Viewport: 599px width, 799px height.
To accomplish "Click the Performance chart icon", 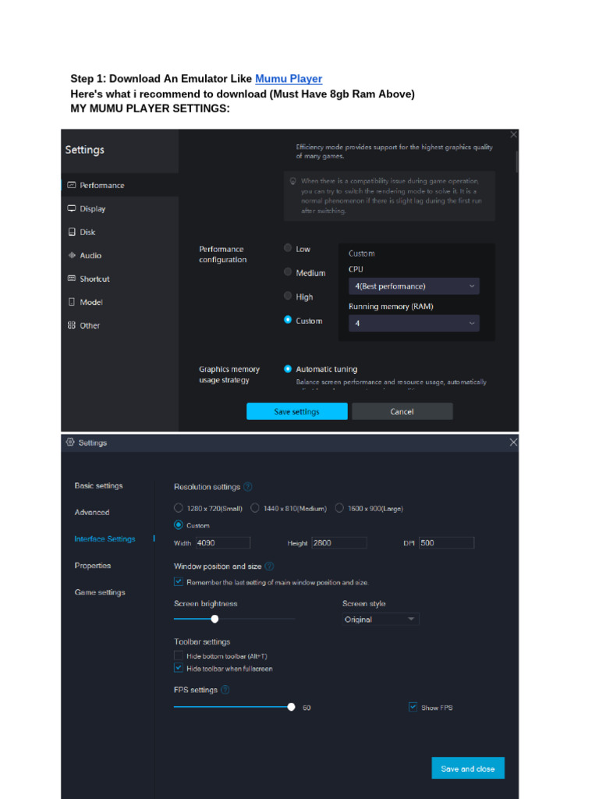I will click(72, 185).
